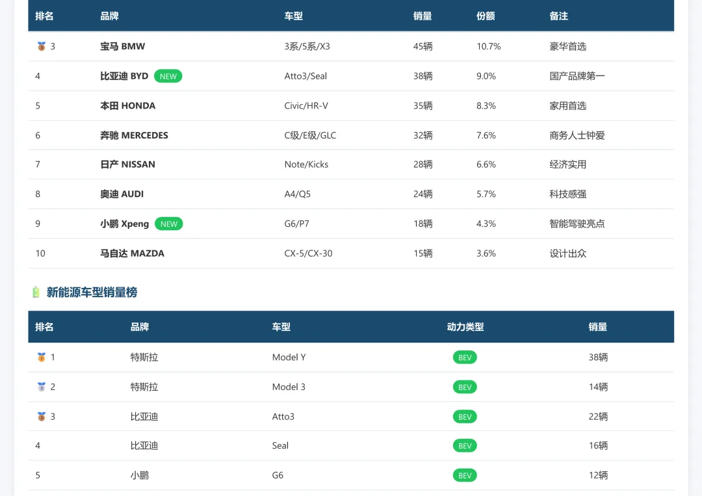Screen dimensions: 702x496
Task: Click the 3.6% share value
Action: point(486,254)
